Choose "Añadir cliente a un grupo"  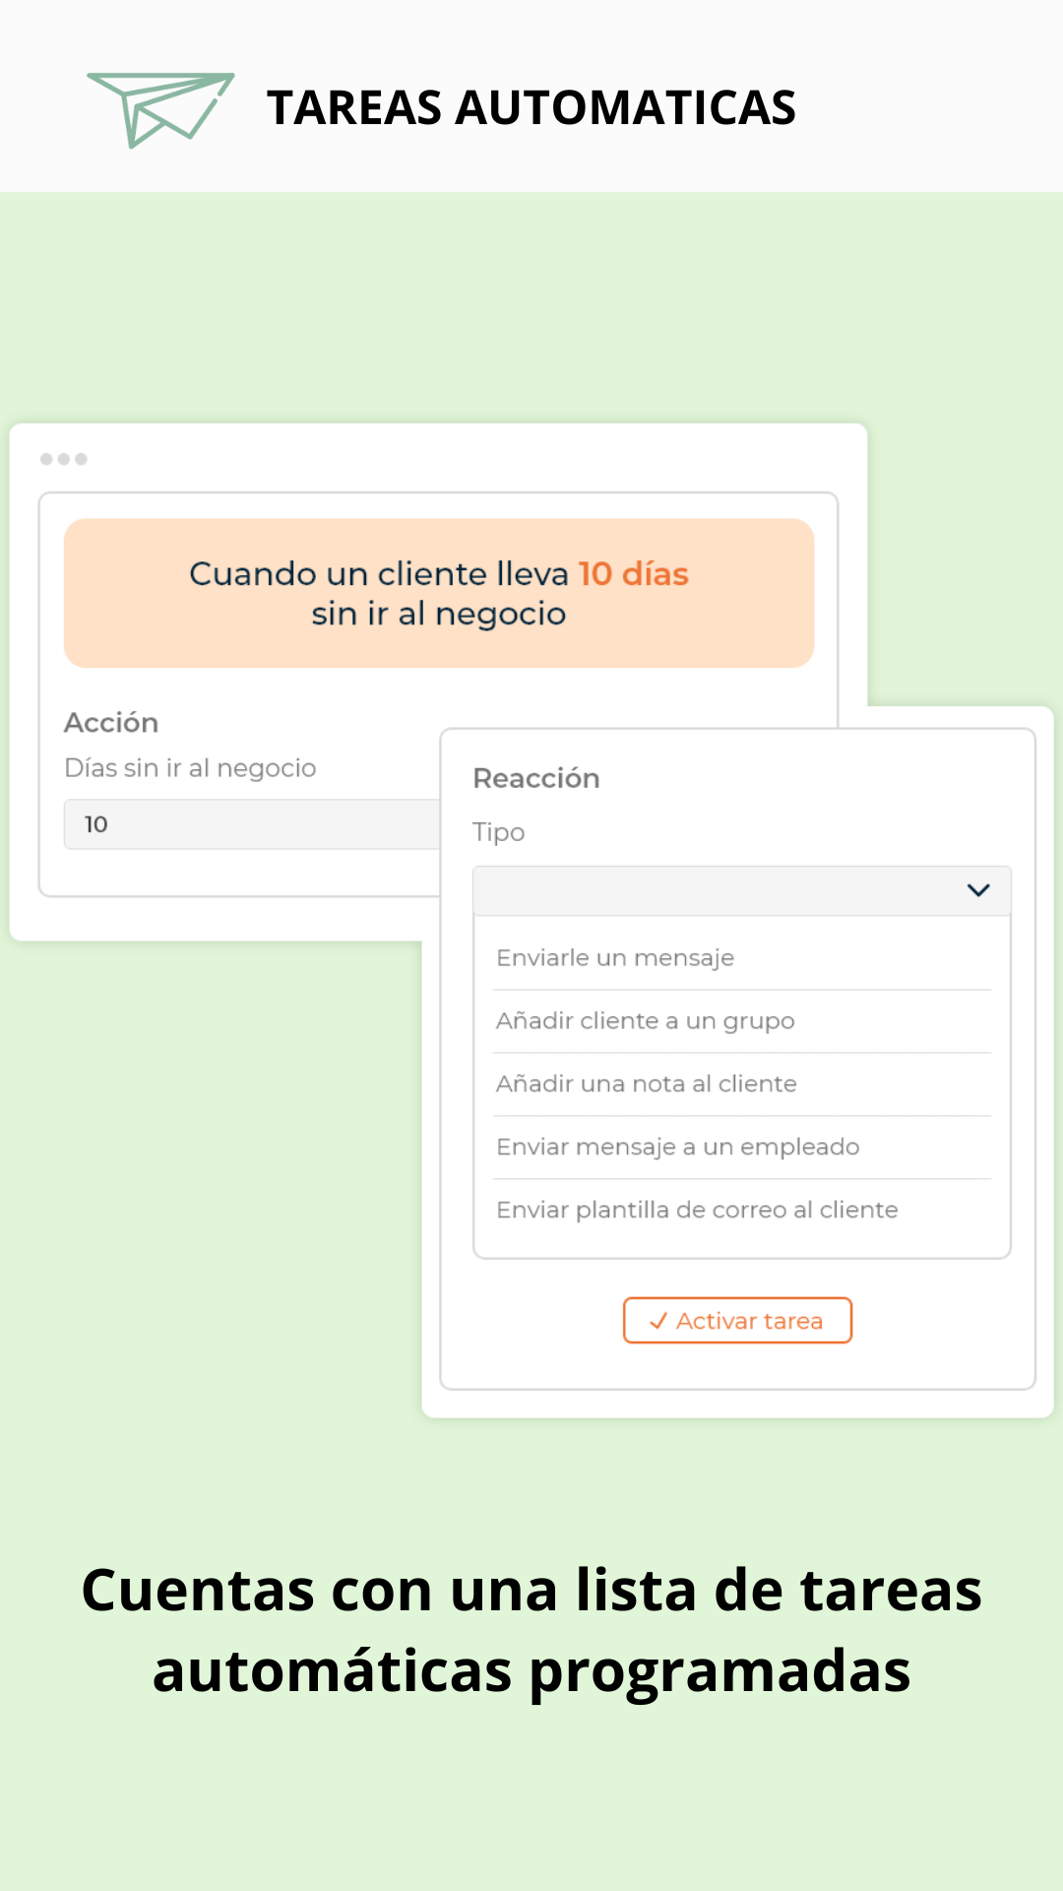(645, 1020)
